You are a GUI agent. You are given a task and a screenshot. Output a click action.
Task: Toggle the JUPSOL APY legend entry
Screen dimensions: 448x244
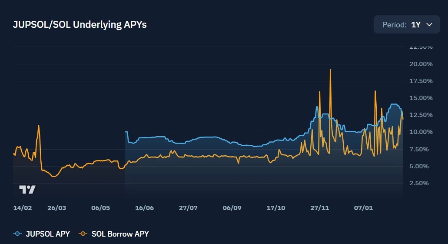coord(42,234)
